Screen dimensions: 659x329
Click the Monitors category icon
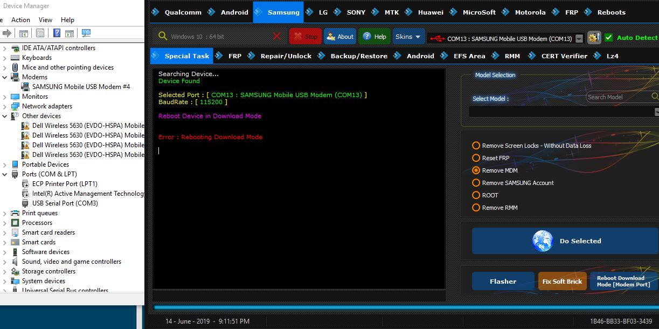[x=15, y=97]
